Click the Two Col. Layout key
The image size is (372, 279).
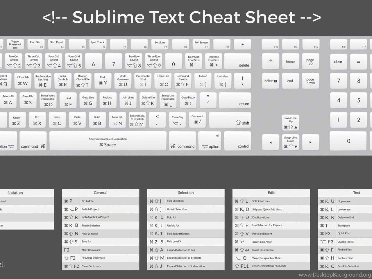pos(14,61)
